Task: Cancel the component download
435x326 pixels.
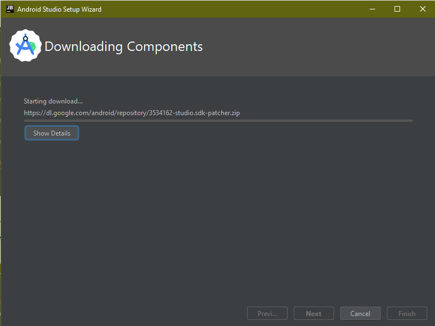Action: (x=360, y=314)
